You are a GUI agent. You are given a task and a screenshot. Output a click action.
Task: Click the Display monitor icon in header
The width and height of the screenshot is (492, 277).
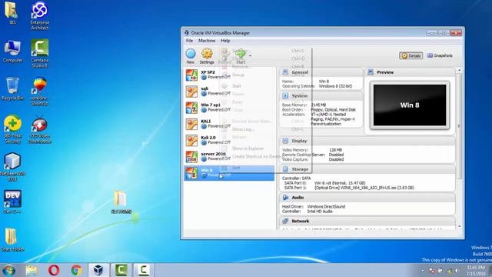(285, 141)
